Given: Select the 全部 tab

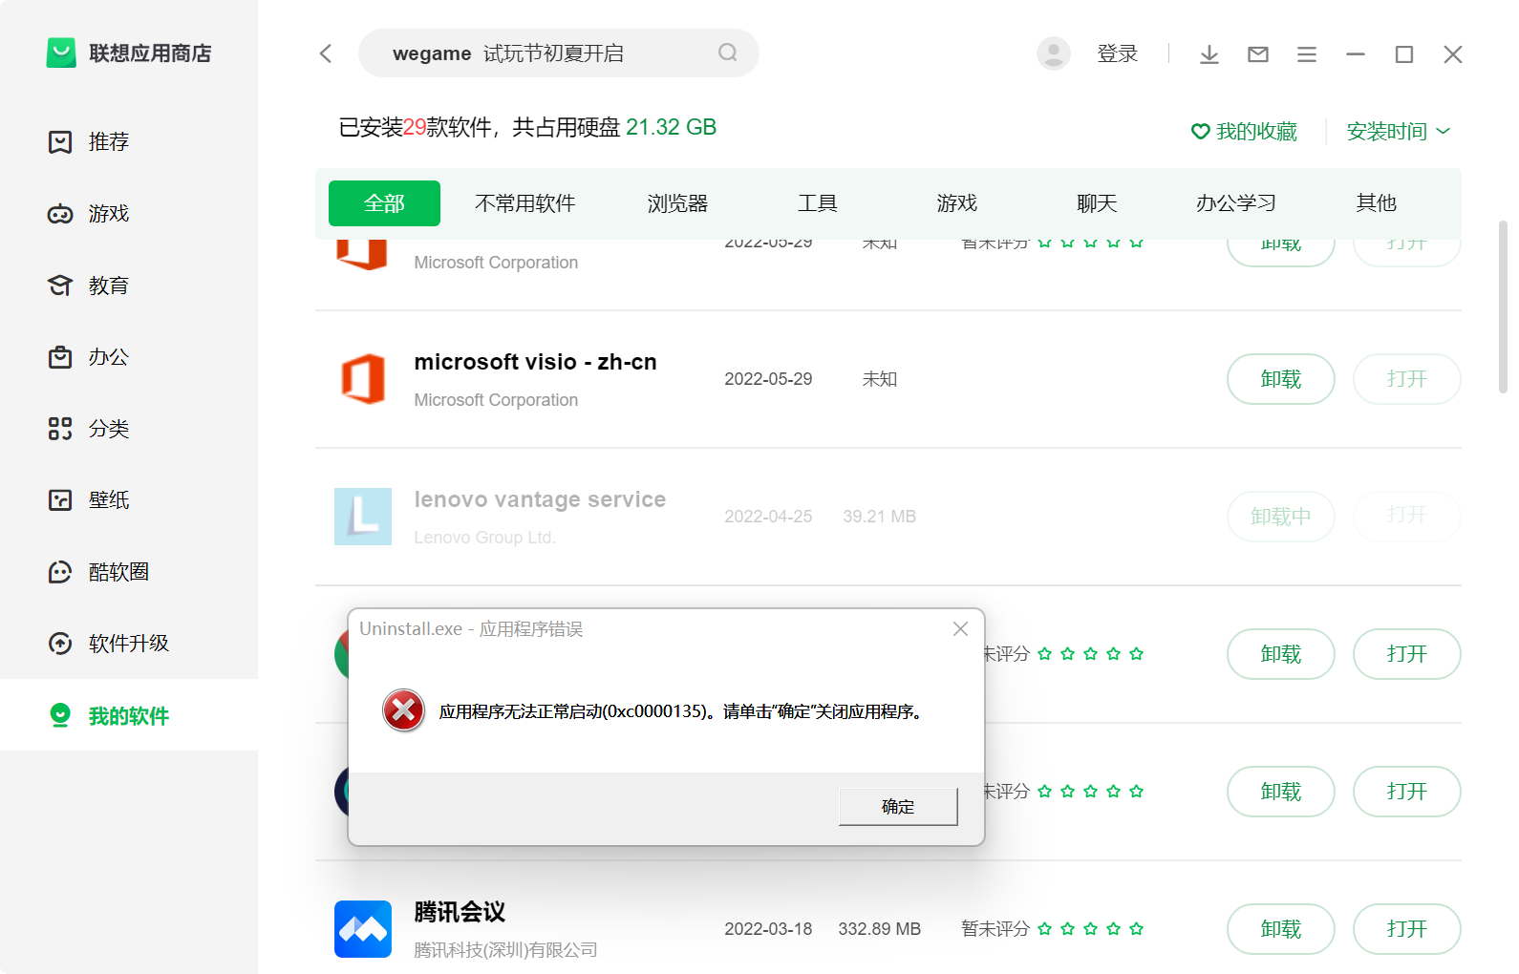Looking at the screenshot, I should [384, 203].
